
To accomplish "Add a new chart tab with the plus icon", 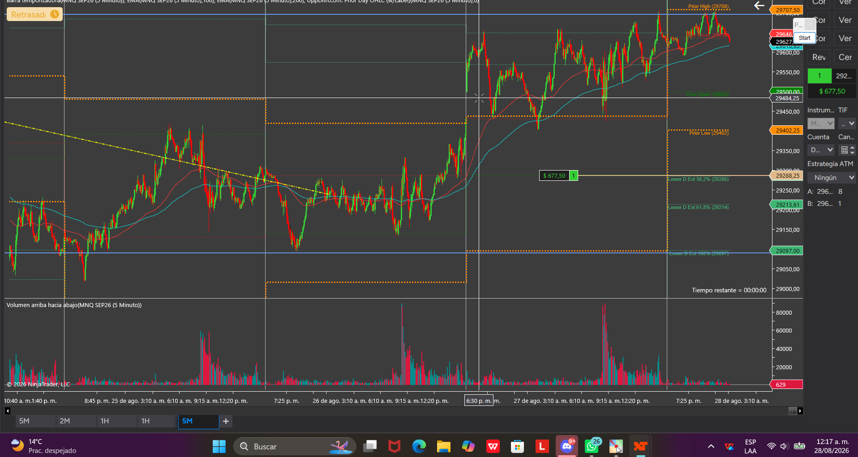I will 226,421.
